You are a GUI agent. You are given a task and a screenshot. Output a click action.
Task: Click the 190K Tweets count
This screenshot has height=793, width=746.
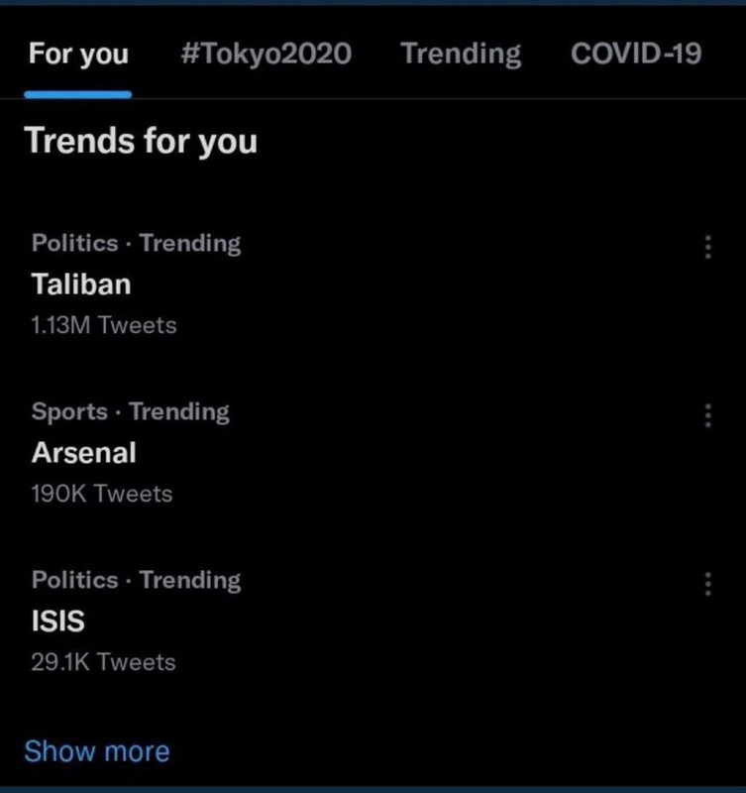tap(102, 494)
